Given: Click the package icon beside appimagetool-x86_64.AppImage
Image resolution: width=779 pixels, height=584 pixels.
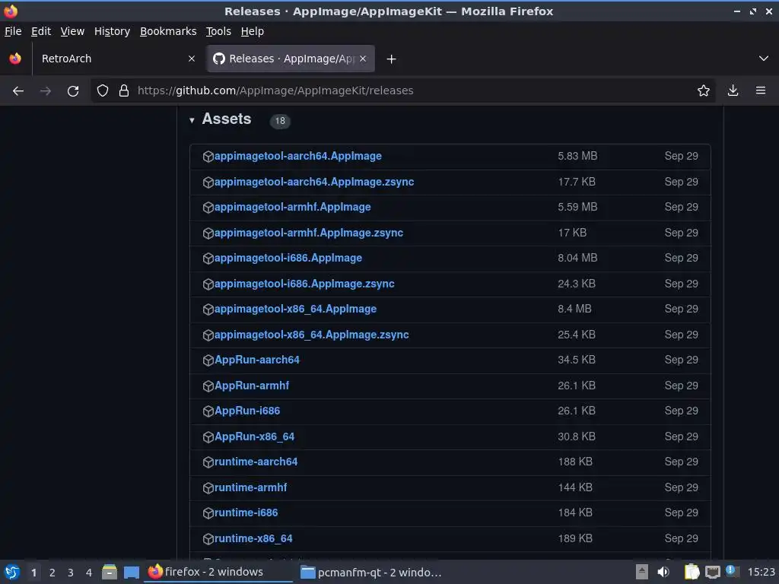Looking at the screenshot, I should click(208, 309).
